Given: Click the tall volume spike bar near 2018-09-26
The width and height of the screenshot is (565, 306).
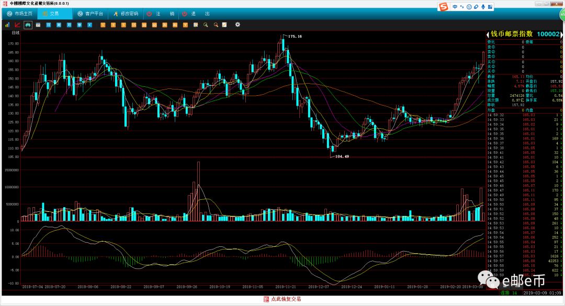Looking at the screenshot, I should (x=198, y=191).
